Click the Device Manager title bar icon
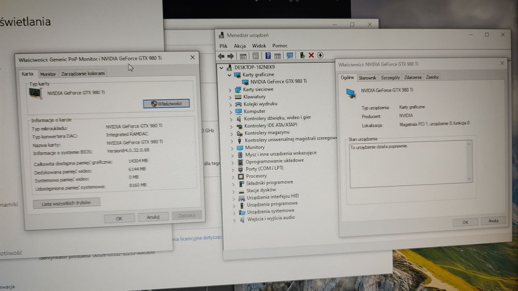Viewport: 518px width, 291px height. pos(222,35)
